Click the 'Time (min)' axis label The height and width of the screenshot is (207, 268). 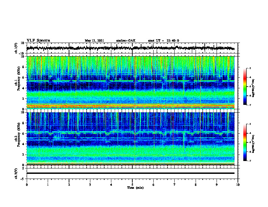point(135,188)
